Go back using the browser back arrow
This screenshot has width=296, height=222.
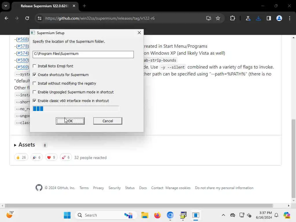[6, 18]
